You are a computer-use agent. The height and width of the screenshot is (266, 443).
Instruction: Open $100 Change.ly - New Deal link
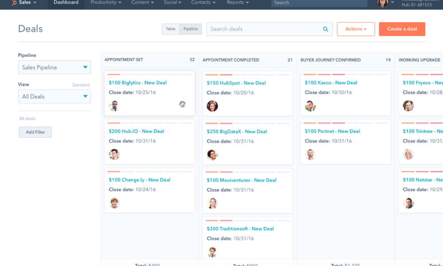140,180
